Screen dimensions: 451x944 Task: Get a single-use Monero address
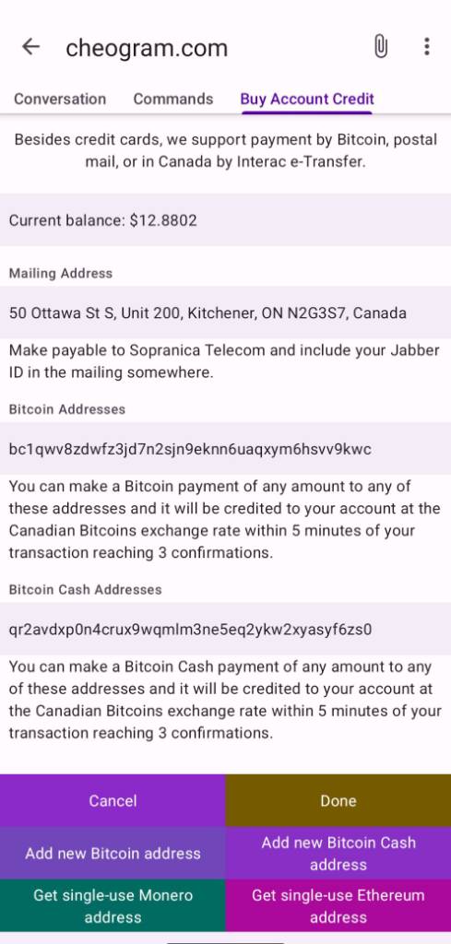click(x=113, y=905)
